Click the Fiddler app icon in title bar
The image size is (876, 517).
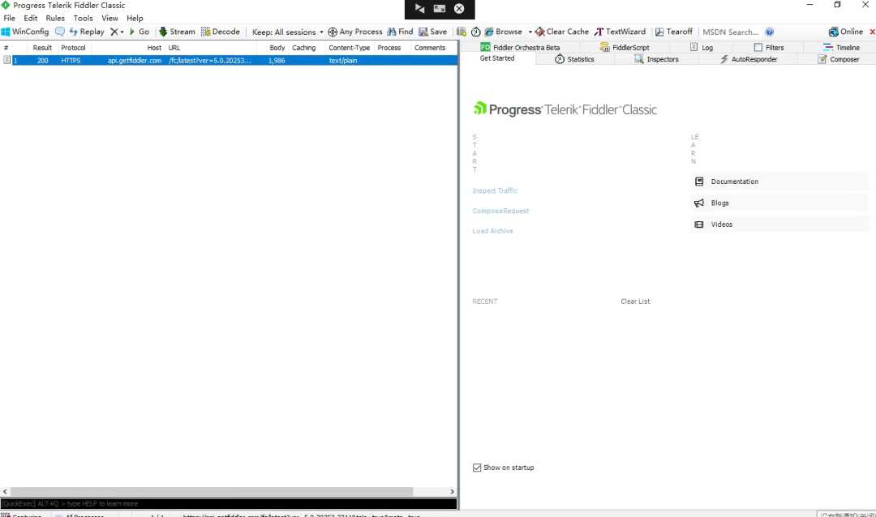coord(6,5)
